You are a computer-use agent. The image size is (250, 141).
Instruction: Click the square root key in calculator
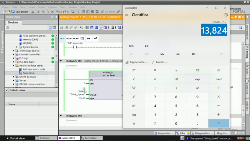pyautogui.click(x=134, y=88)
